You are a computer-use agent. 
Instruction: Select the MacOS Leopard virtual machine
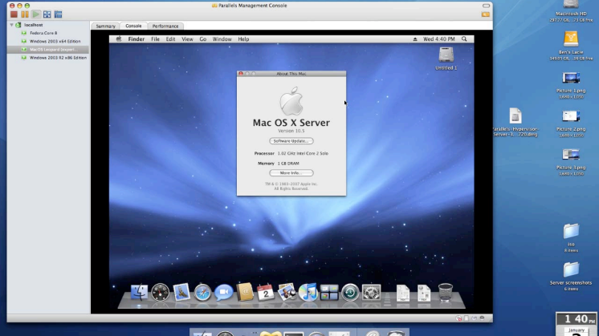tap(48, 50)
